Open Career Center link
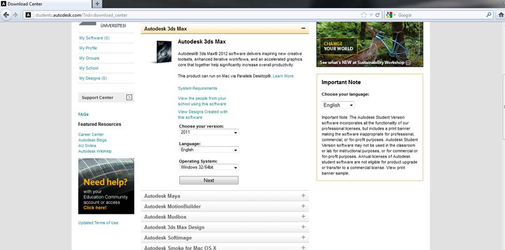This screenshot has height=250, width=505. click(x=91, y=134)
